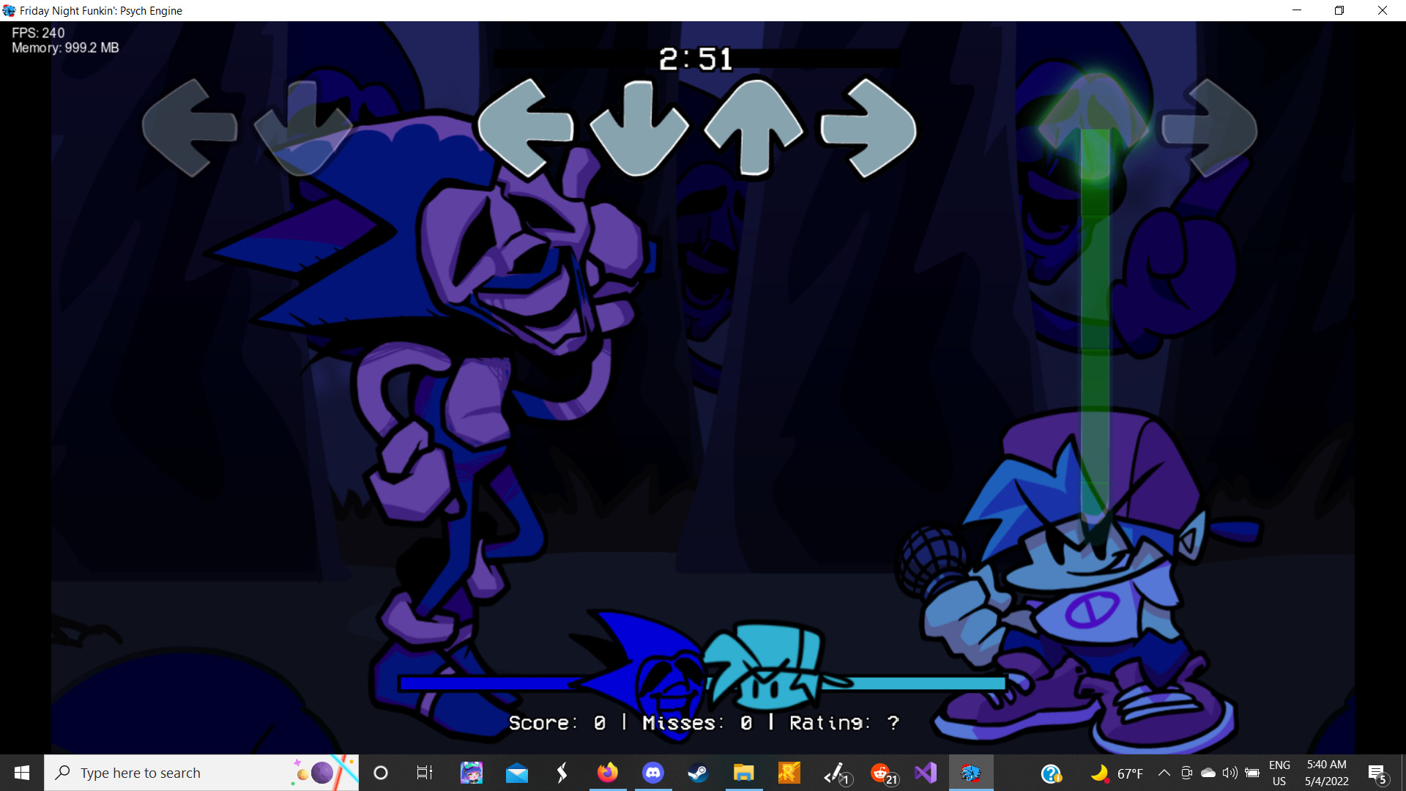Click the center down arrow receptor

(x=639, y=129)
